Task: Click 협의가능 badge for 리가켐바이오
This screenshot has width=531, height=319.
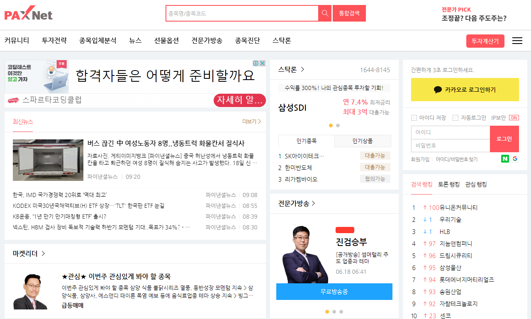Action: pos(375,179)
